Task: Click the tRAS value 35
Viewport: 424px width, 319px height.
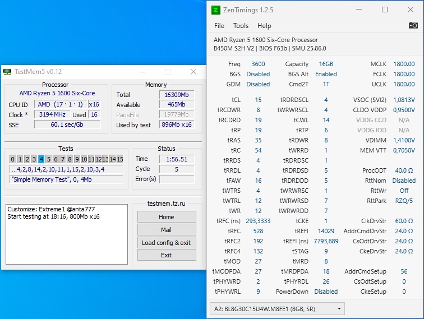Action: 258,140
